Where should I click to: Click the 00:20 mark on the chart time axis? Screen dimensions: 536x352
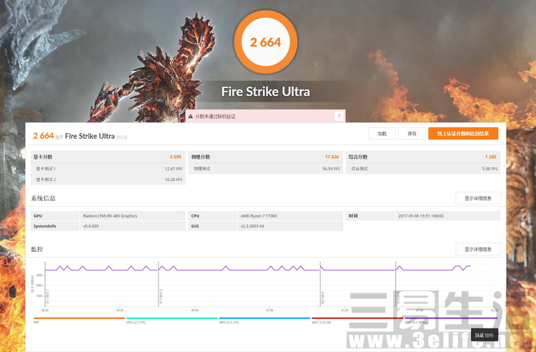[x=119, y=311]
